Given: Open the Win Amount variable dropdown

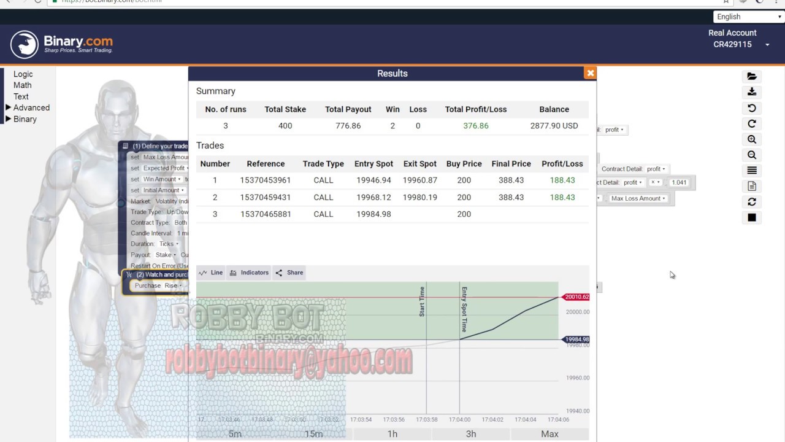Looking at the screenshot, I should (x=162, y=179).
